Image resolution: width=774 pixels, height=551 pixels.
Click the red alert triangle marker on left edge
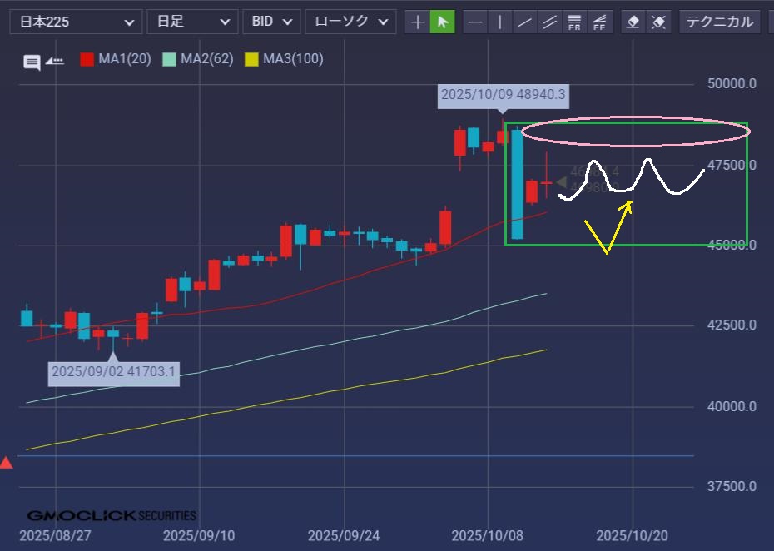pyautogui.click(x=6, y=462)
